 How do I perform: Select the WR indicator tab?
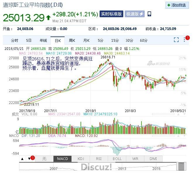coord(135,159)
